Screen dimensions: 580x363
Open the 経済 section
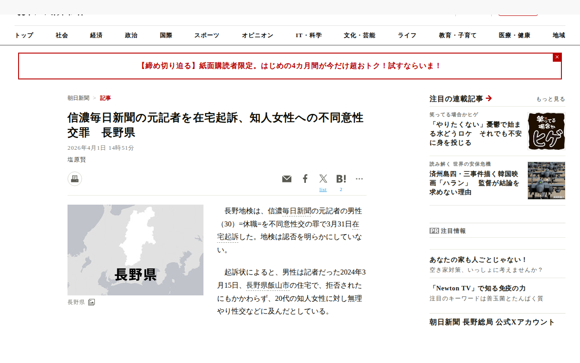[x=96, y=35]
